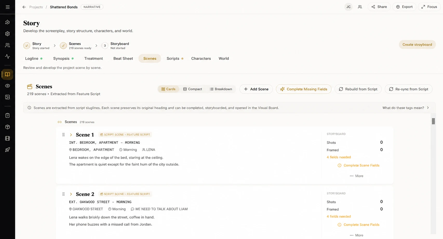Switch to Cards view
This screenshot has height=239, width=443.
pyautogui.click(x=168, y=89)
